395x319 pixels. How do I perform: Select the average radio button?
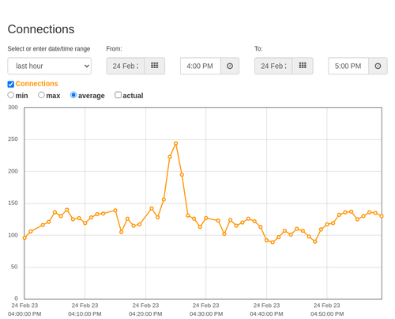coord(73,95)
